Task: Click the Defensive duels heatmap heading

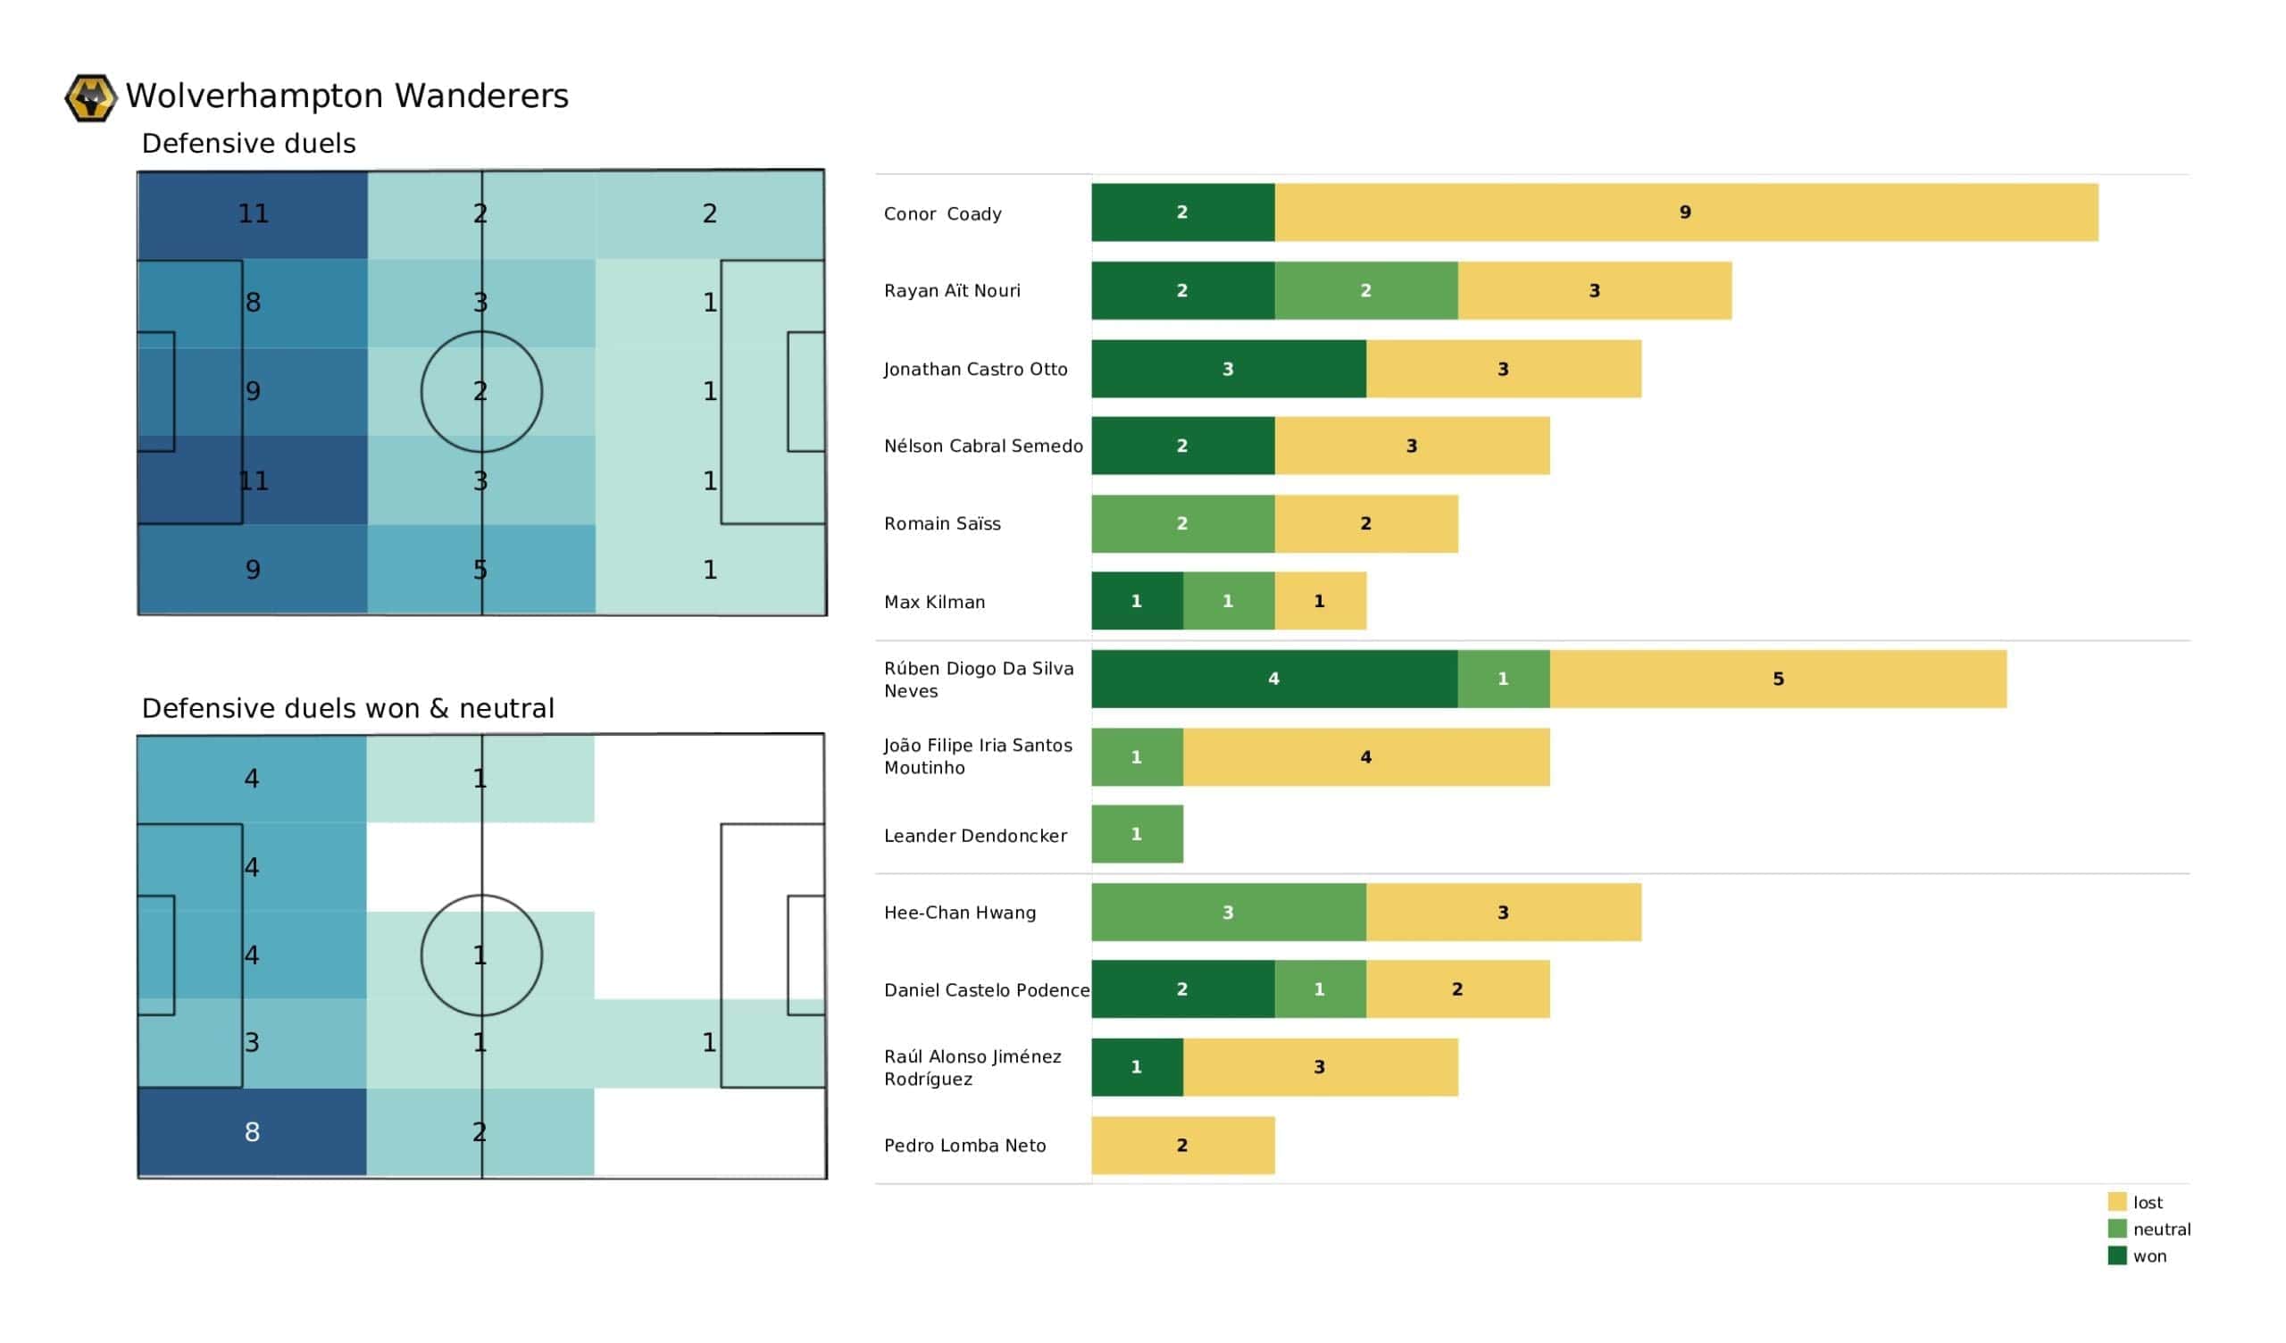Action: tap(248, 144)
